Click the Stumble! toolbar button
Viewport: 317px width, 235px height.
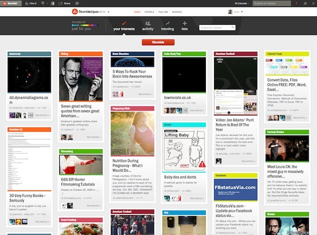(x=10, y=3)
